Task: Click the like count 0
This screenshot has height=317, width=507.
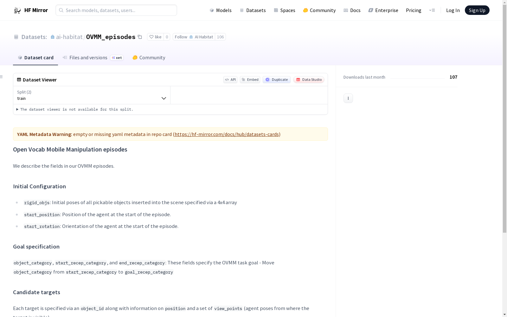Action: [167, 37]
